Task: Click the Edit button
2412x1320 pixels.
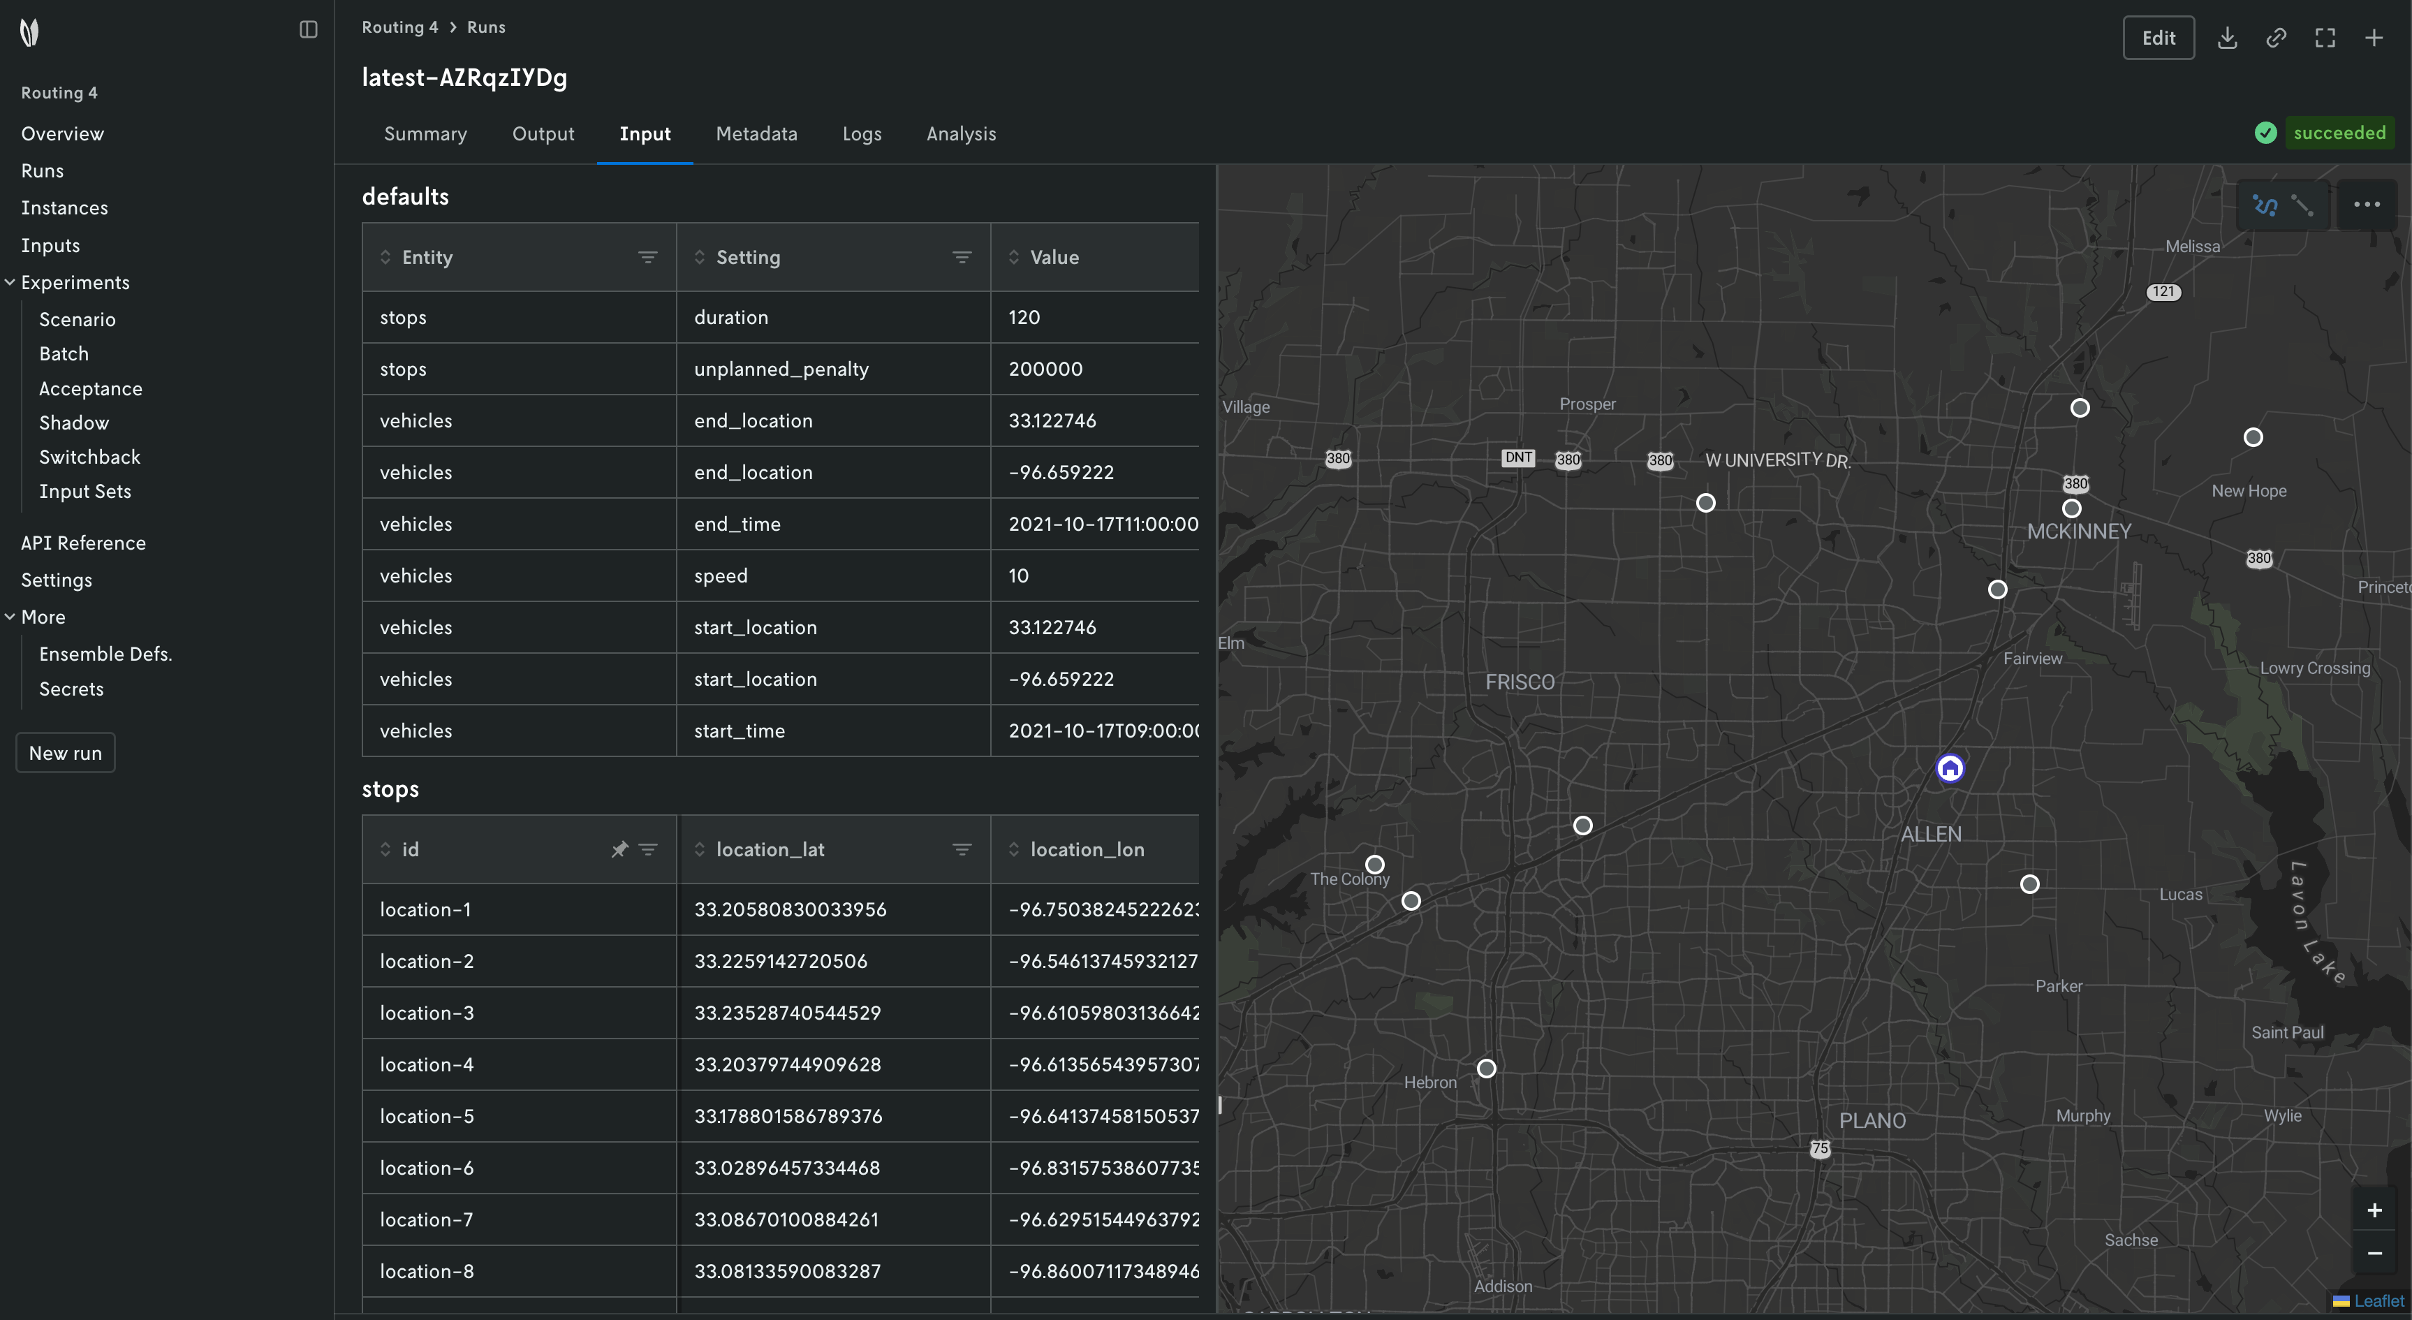Action: [x=2159, y=38]
